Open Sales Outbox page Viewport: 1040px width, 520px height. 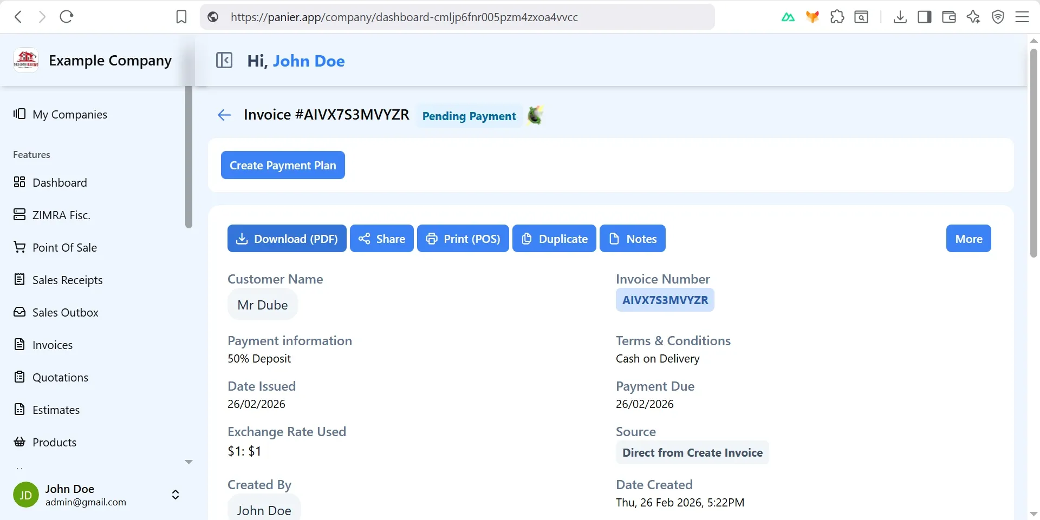[x=56, y=312]
